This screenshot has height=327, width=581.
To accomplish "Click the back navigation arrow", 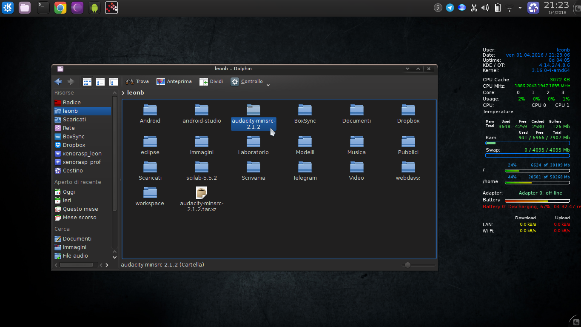I will pyautogui.click(x=58, y=81).
